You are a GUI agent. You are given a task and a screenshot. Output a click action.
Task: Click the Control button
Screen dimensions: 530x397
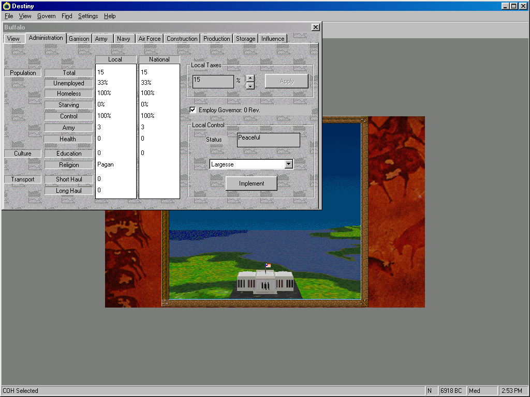[69, 116]
